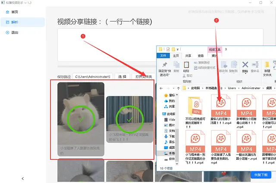
Task: Click 桌面 in the address breadcrumb
Action: [x=269, y=88]
